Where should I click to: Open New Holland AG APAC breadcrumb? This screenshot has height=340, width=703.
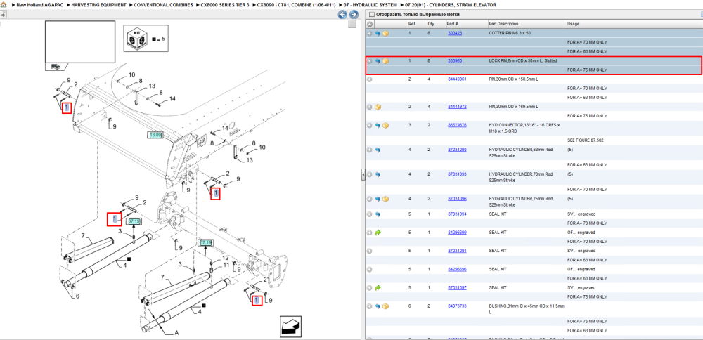point(39,4)
